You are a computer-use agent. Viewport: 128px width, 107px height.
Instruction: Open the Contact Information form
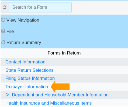pyautogui.click(x=25, y=62)
